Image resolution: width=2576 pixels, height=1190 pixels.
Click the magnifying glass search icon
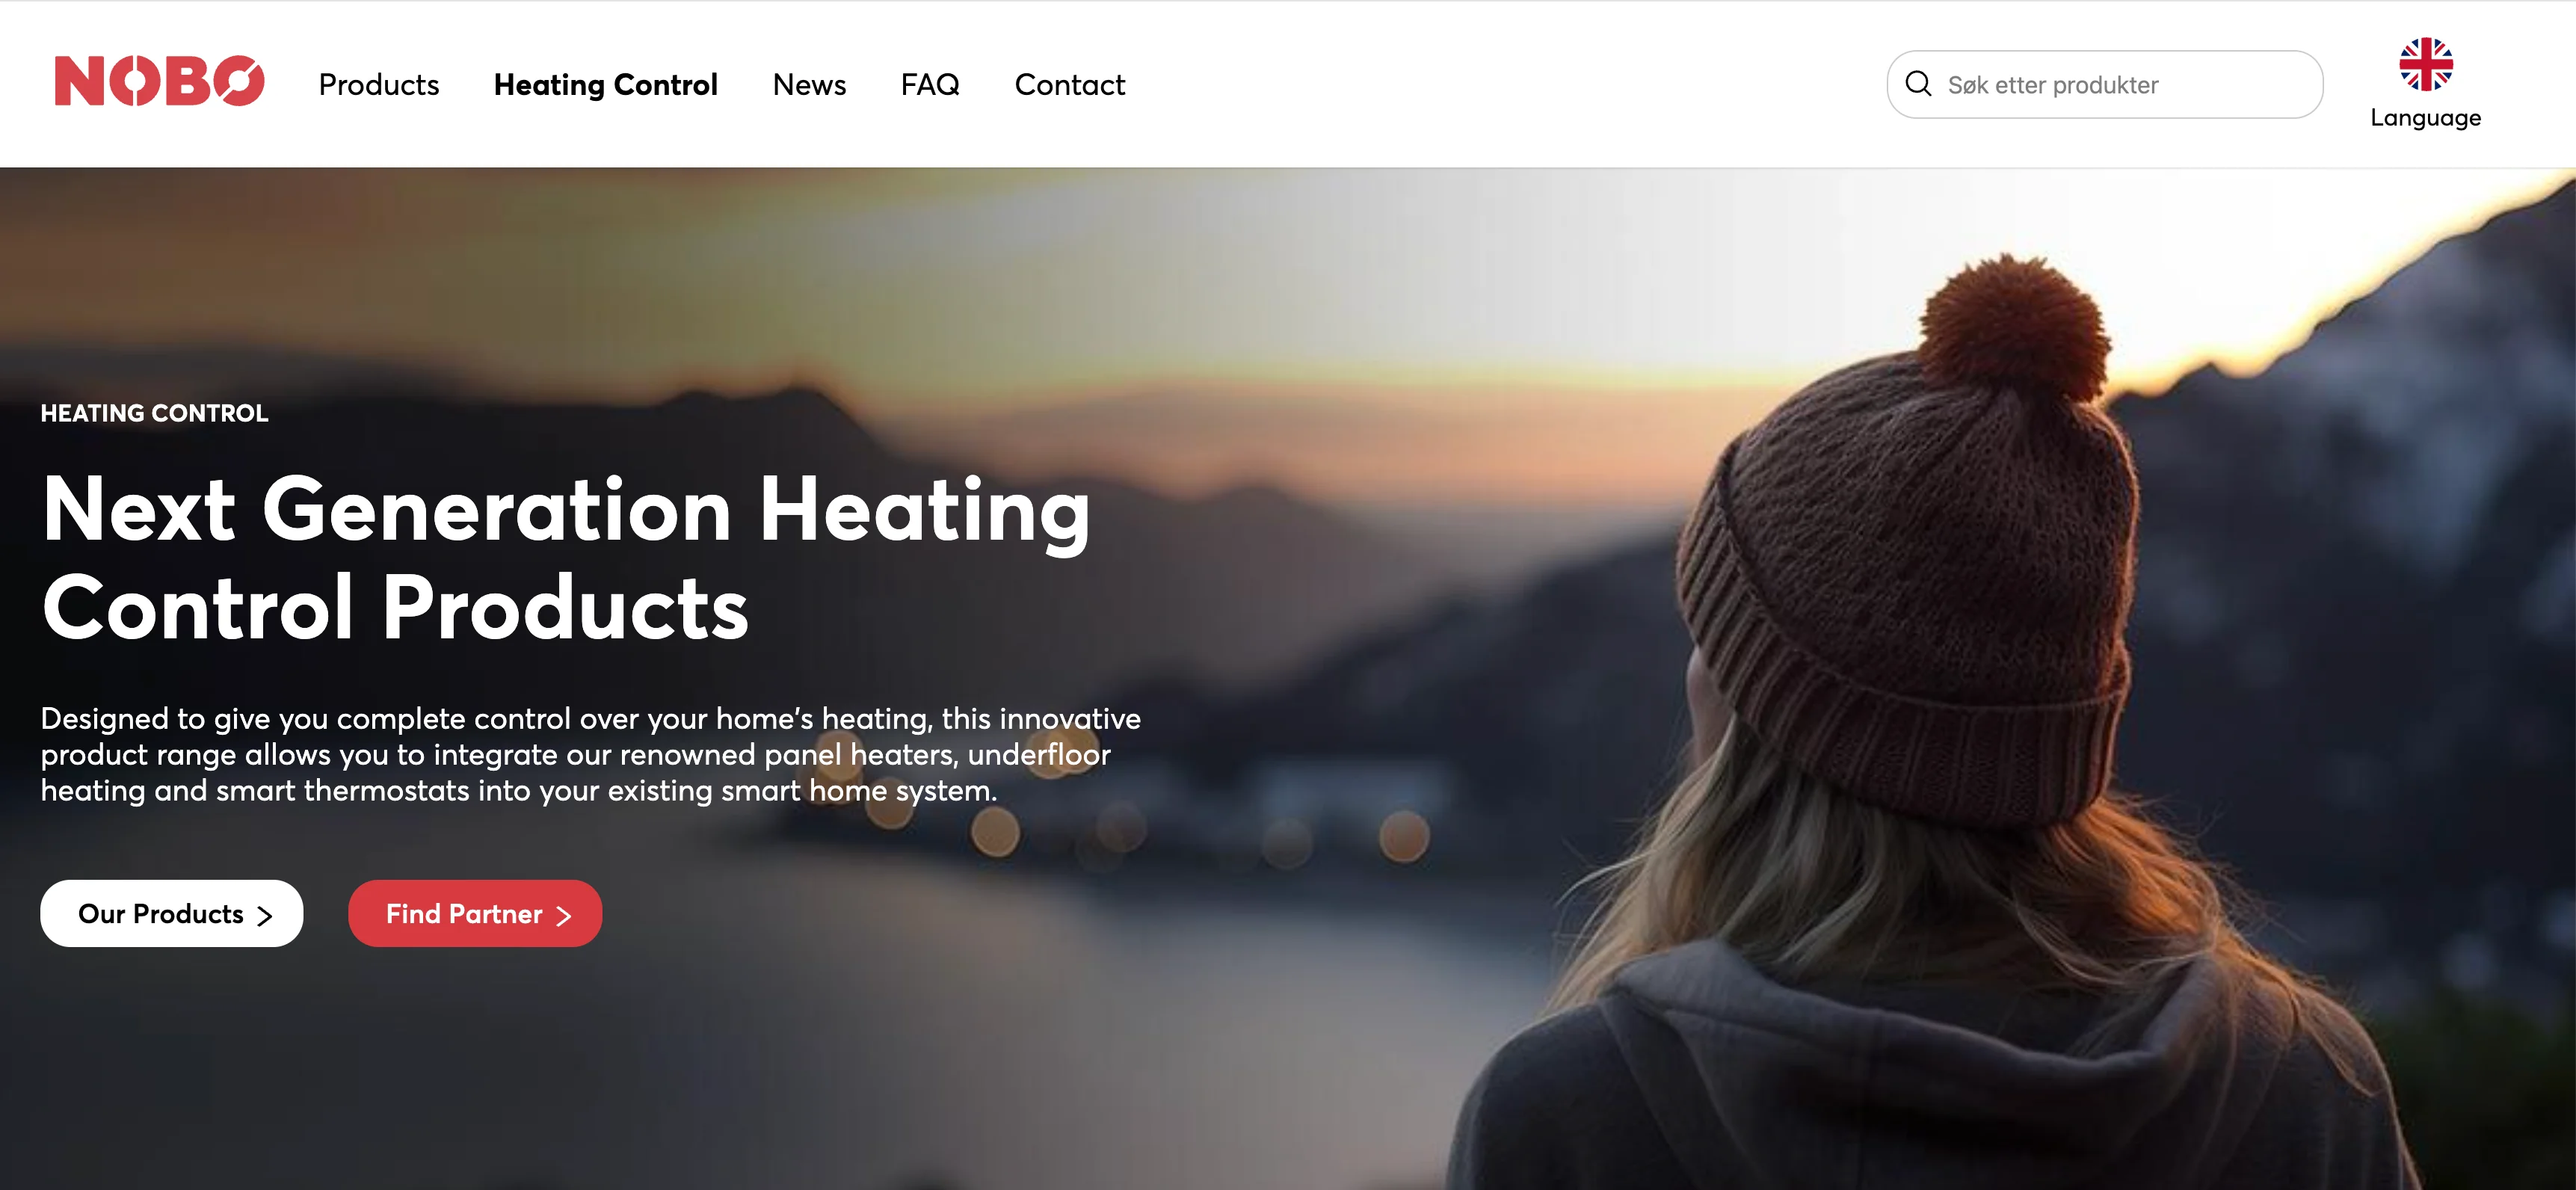click(1918, 84)
